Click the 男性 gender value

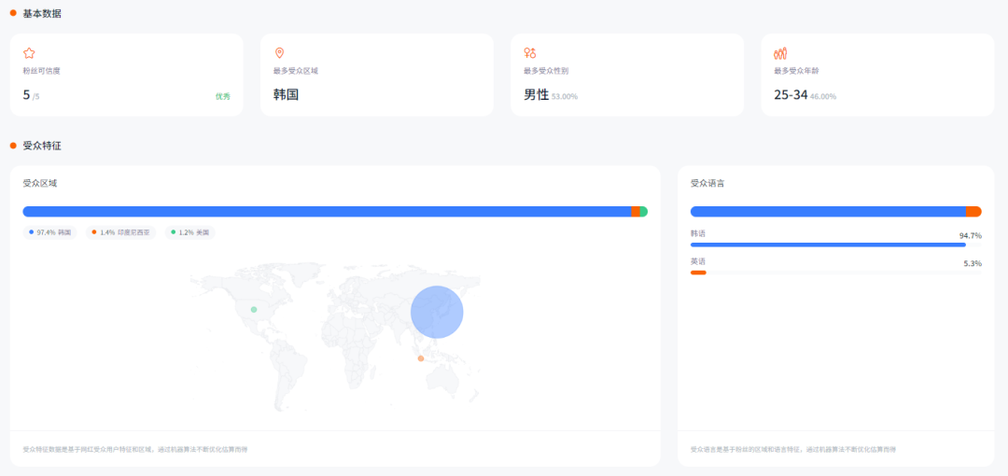(536, 94)
